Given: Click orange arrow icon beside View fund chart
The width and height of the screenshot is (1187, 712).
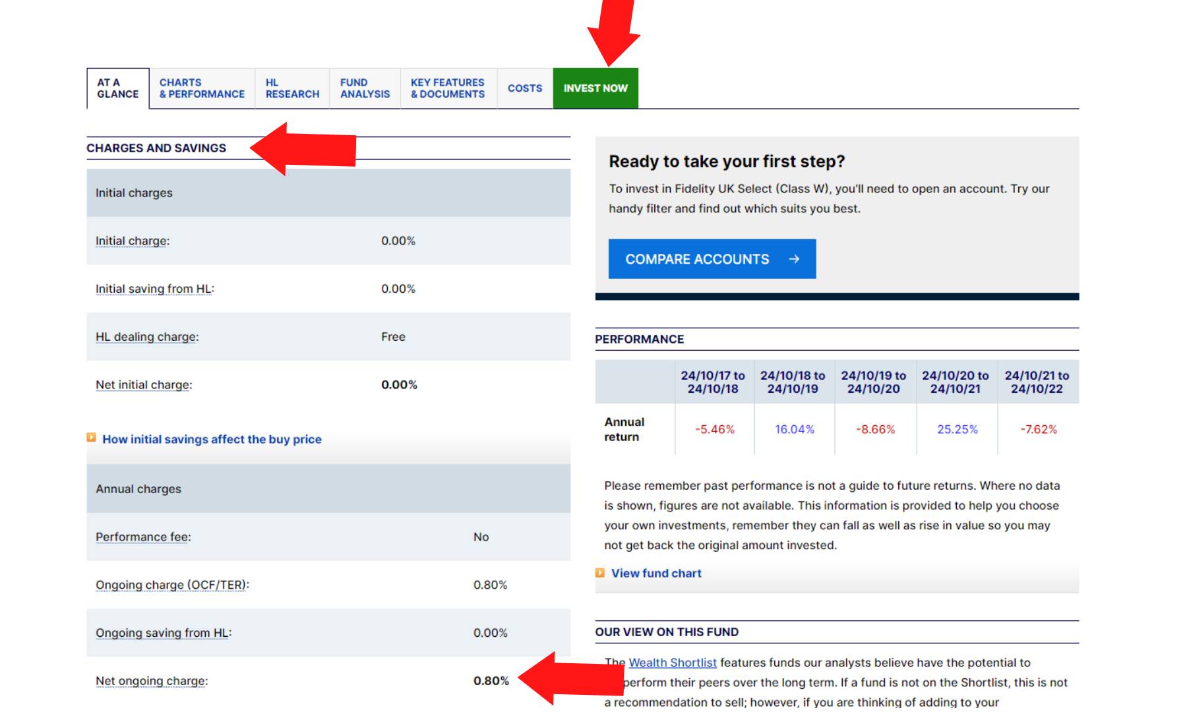Looking at the screenshot, I should click(x=600, y=573).
